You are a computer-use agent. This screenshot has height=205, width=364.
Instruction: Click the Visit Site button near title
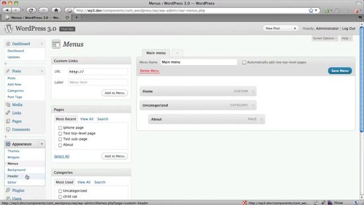tap(67, 29)
